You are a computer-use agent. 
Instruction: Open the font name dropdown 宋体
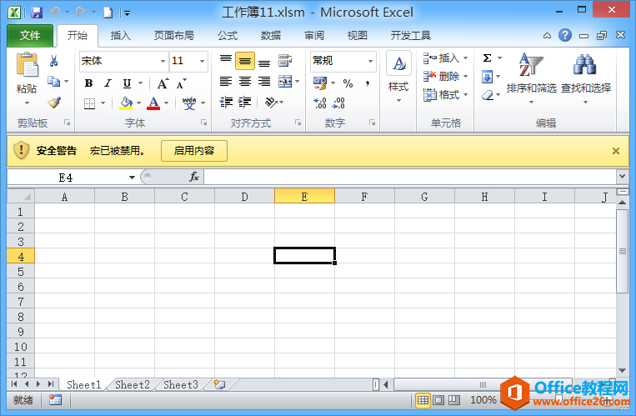coord(163,62)
